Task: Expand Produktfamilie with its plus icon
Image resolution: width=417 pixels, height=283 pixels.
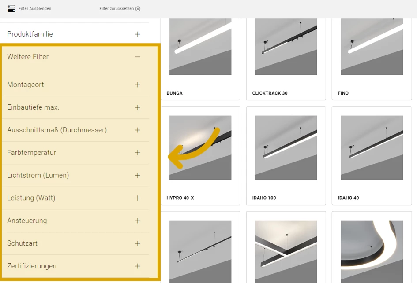Action: point(138,34)
